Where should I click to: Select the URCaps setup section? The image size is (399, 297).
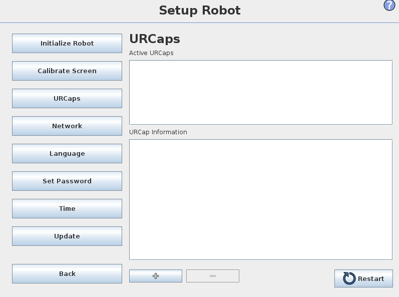coord(67,99)
